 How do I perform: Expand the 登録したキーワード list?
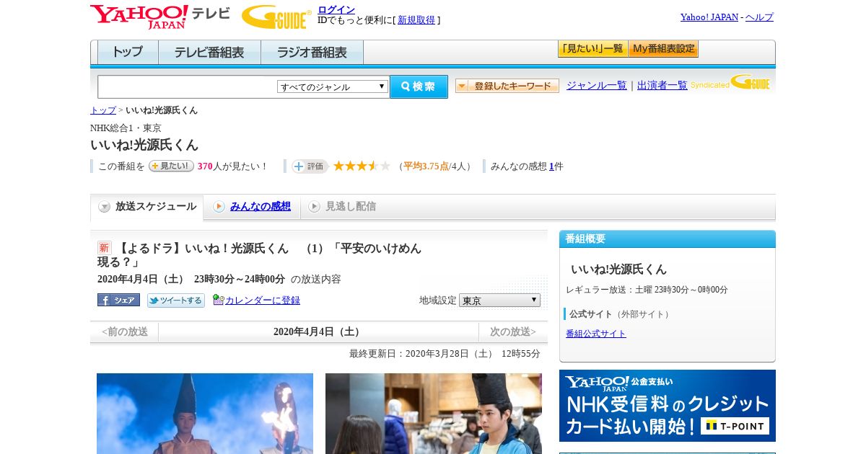(x=507, y=86)
